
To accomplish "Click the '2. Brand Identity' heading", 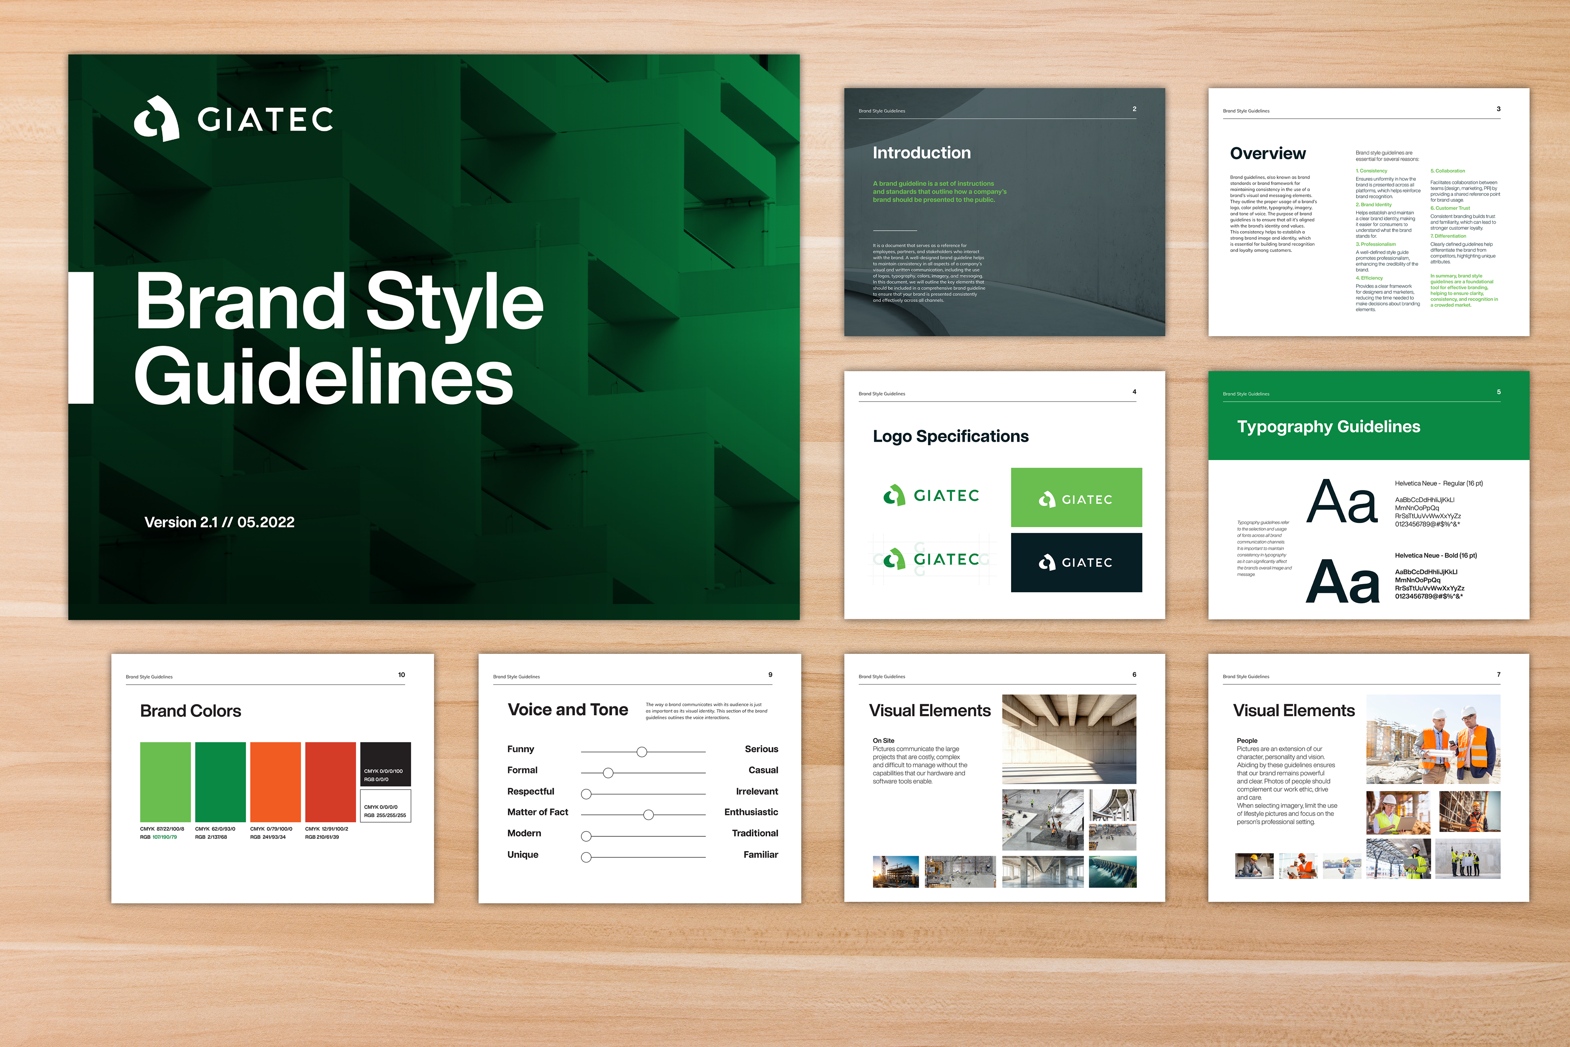I will pos(1374,205).
